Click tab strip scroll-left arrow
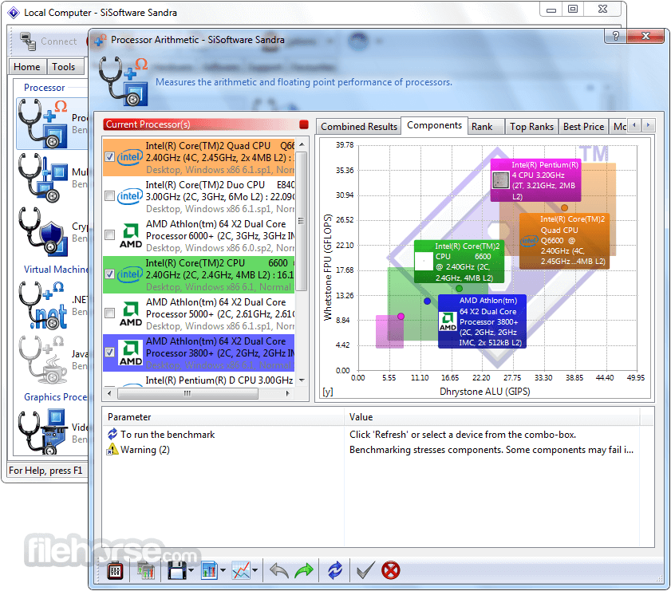Image resolution: width=671 pixels, height=591 pixels. pyautogui.click(x=634, y=125)
